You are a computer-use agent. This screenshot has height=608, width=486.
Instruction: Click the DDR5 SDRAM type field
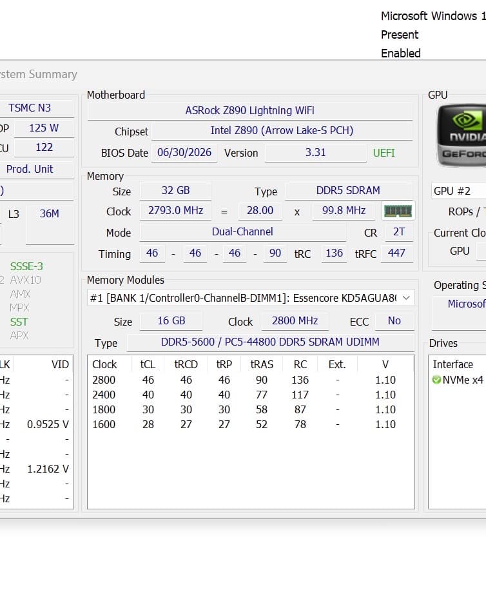[349, 190]
